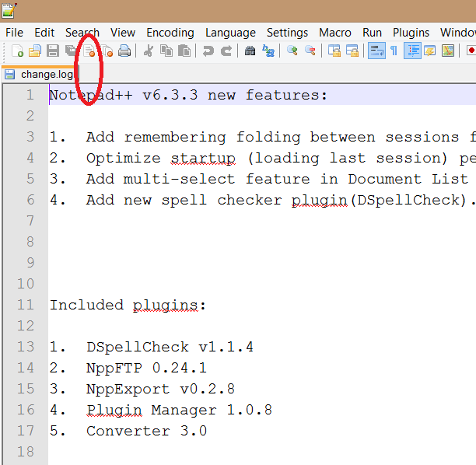Click the 'Plugin Manager 1.0.8' line
476x465 pixels.
pos(179,410)
